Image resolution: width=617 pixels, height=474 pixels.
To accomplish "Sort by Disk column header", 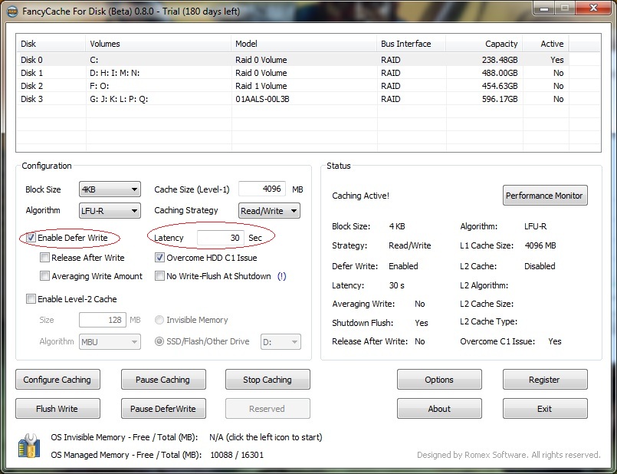I will coord(51,44).
